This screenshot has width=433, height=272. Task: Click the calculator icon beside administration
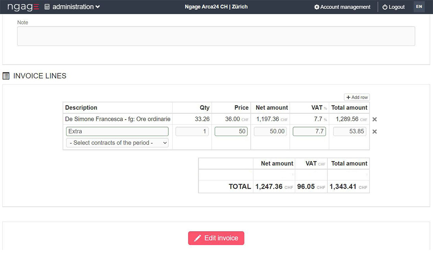coord(47,7)
